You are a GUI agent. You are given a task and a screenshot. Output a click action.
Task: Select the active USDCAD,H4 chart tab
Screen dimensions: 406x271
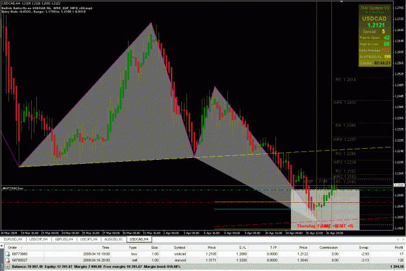tap(139, 239)
